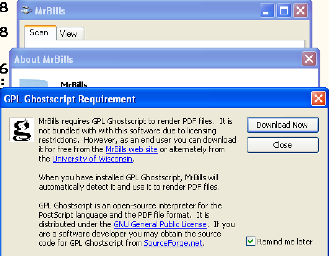This screenshot has width=329, height=256.
Task: Minimize the MrBills main window
Action: [x=267, y=10]
